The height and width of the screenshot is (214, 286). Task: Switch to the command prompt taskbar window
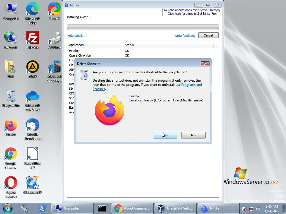(x=102, y=208)
